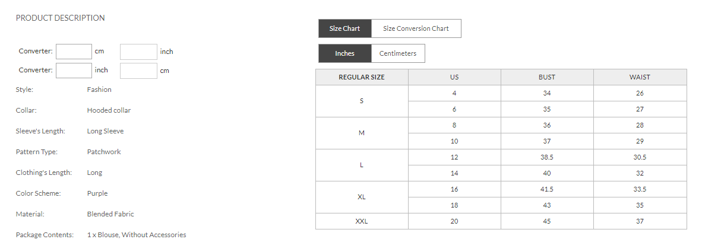This screenshot has height=252, width=702.
Task: Click the PRODUCT DESCRIPTION heading
Action: (60, 18)
